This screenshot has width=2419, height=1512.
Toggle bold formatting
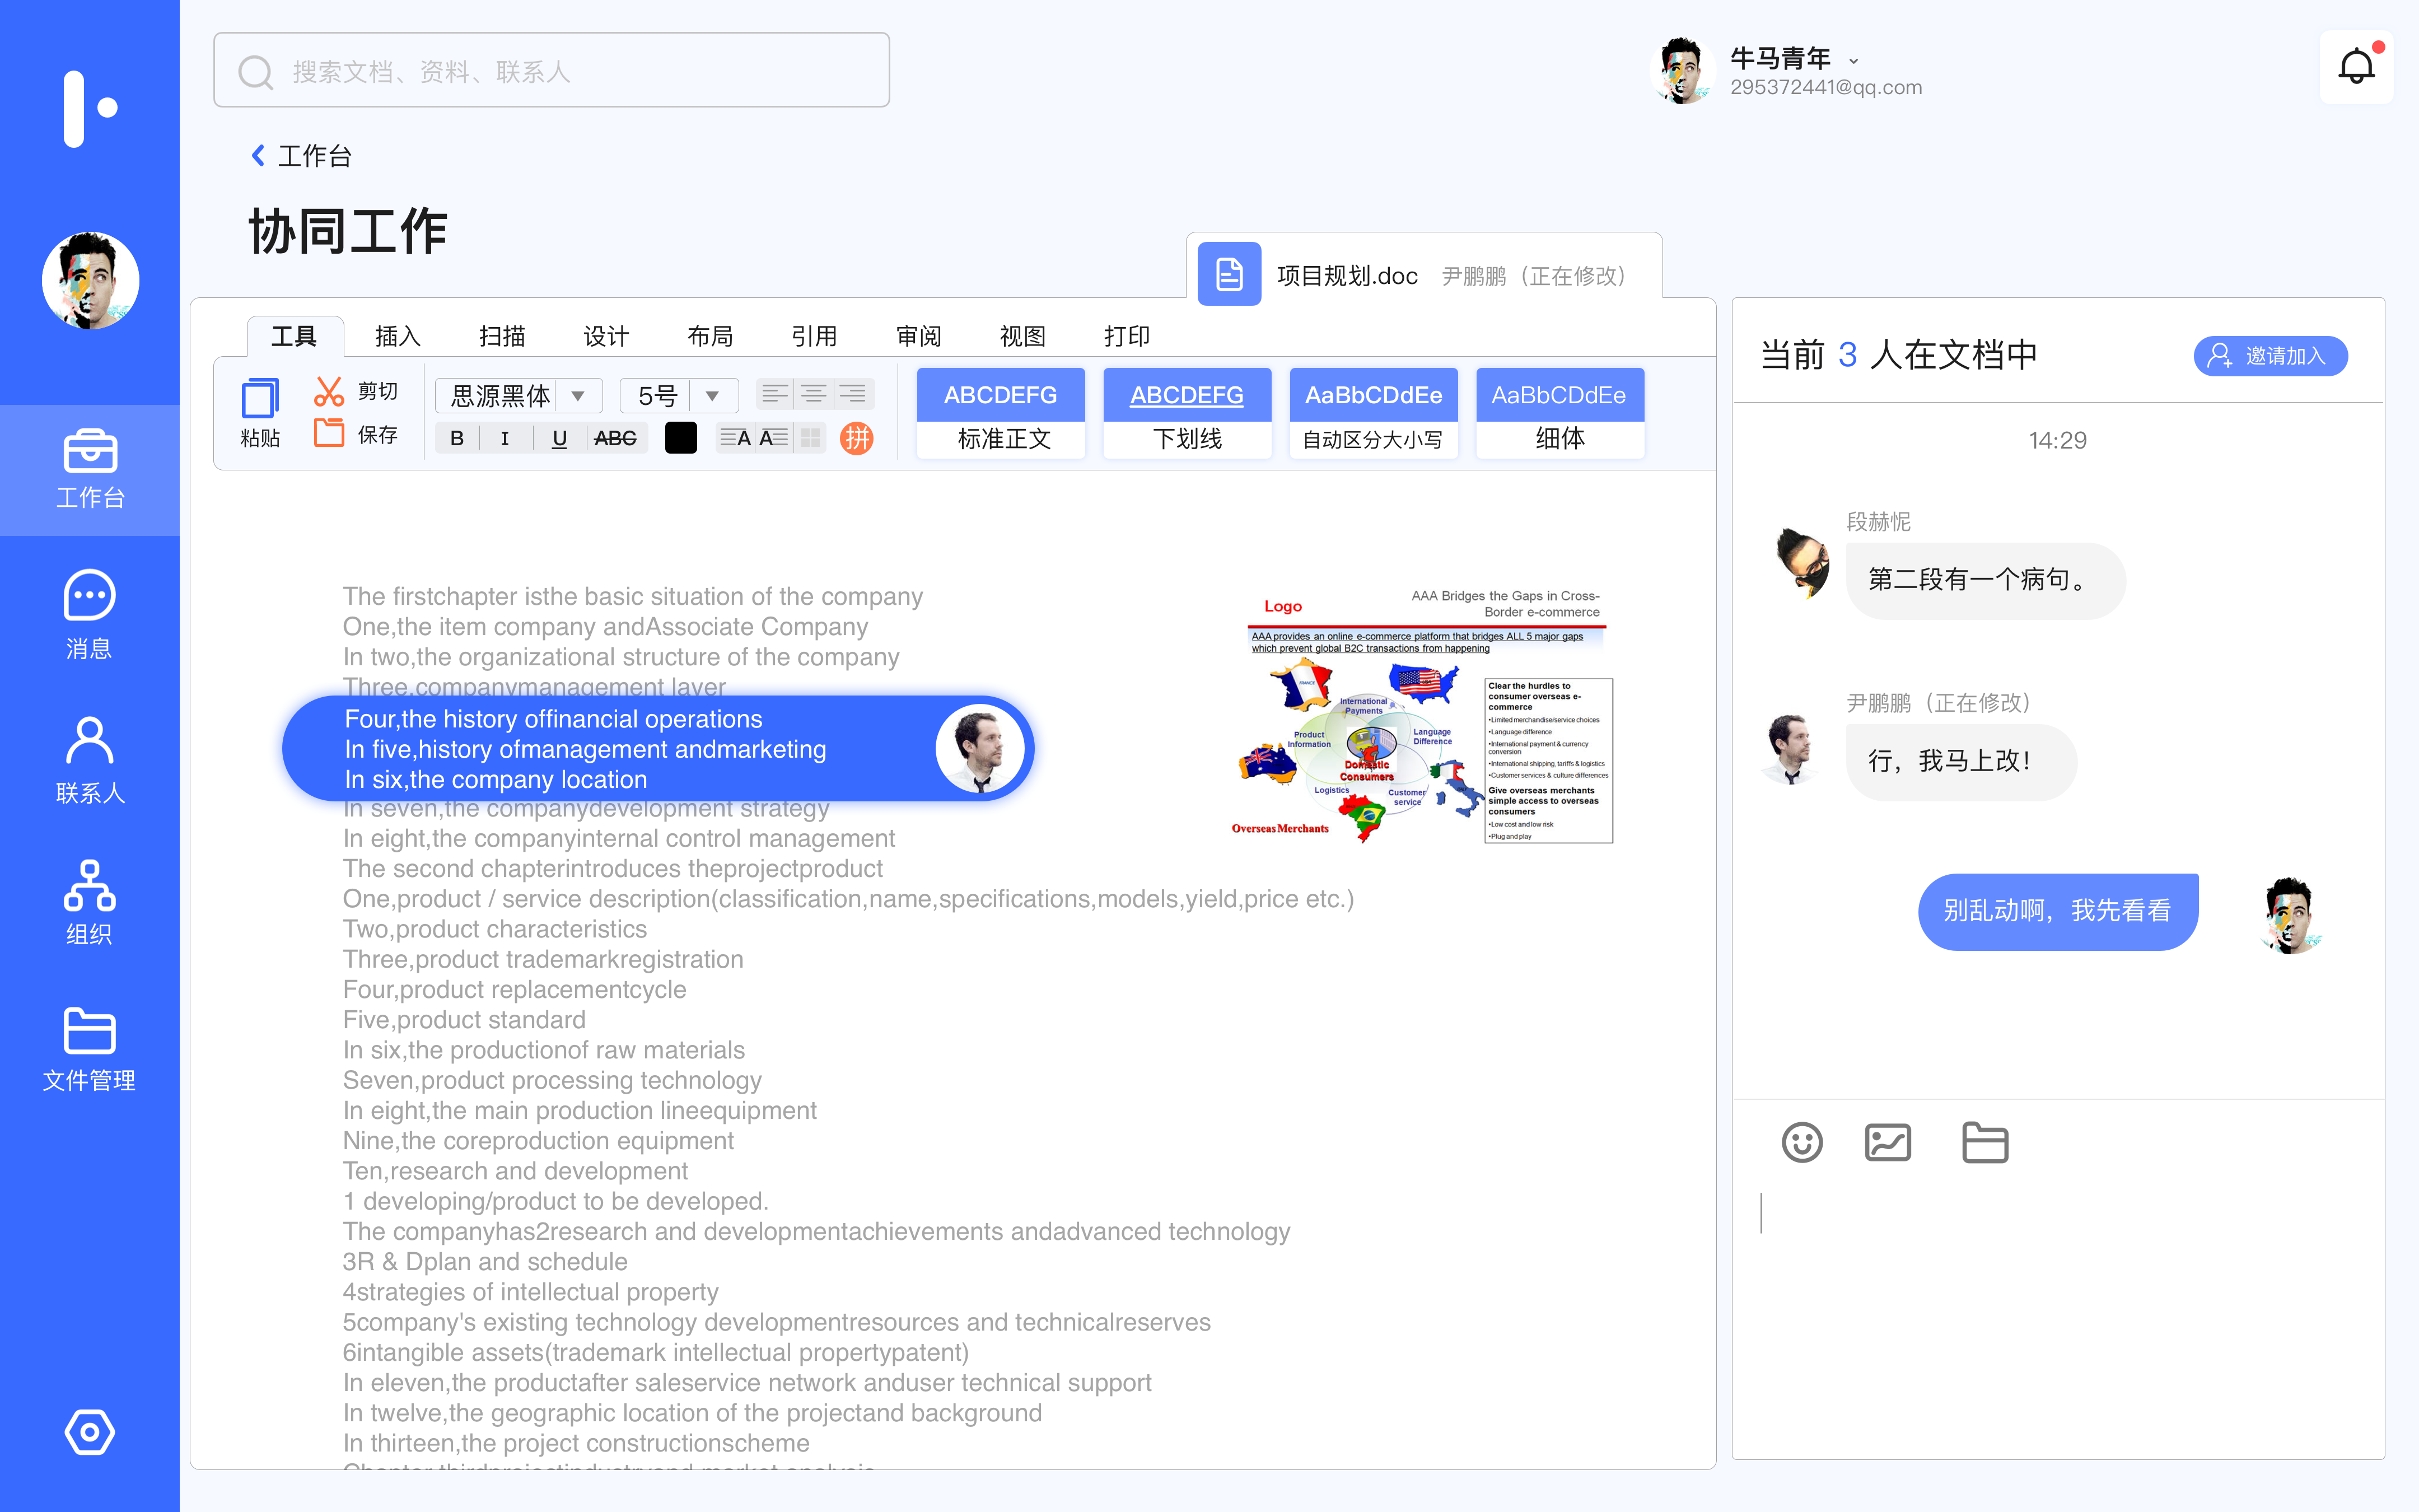(x=457, y=438)
